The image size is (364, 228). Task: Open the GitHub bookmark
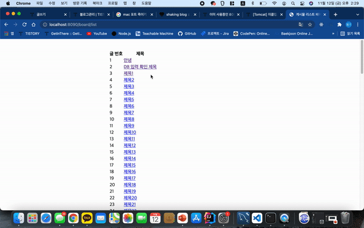coord(187,33)
